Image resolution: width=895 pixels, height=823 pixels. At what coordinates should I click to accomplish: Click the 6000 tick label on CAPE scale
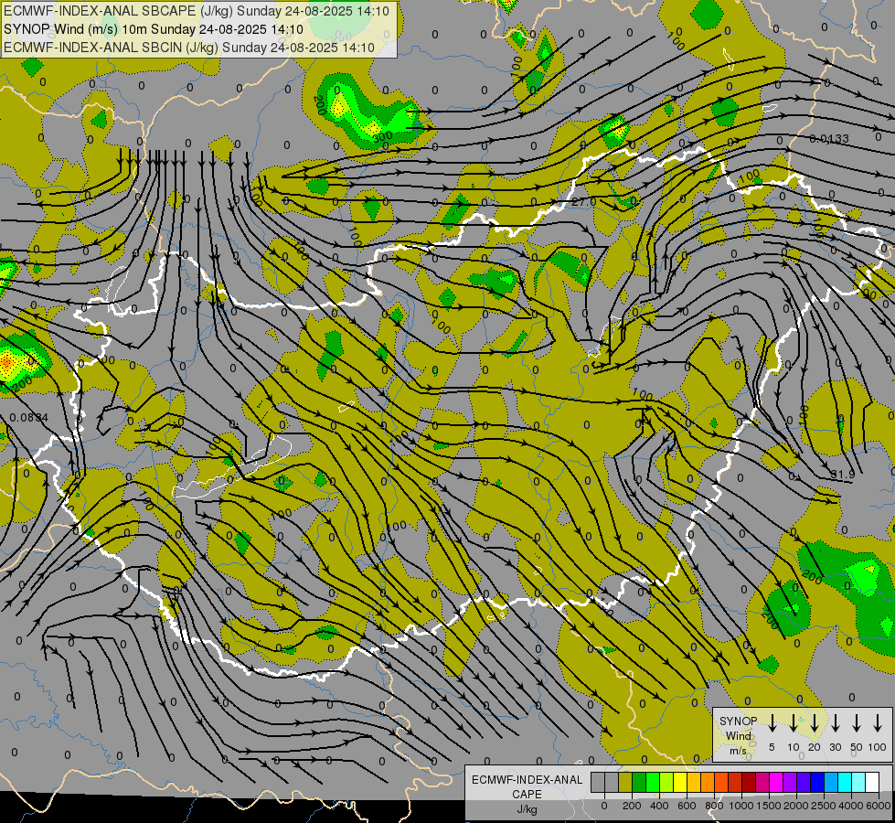pos(879,806)
